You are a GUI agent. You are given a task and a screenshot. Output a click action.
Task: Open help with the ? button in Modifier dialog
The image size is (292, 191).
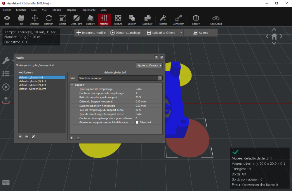coord(156,57)
